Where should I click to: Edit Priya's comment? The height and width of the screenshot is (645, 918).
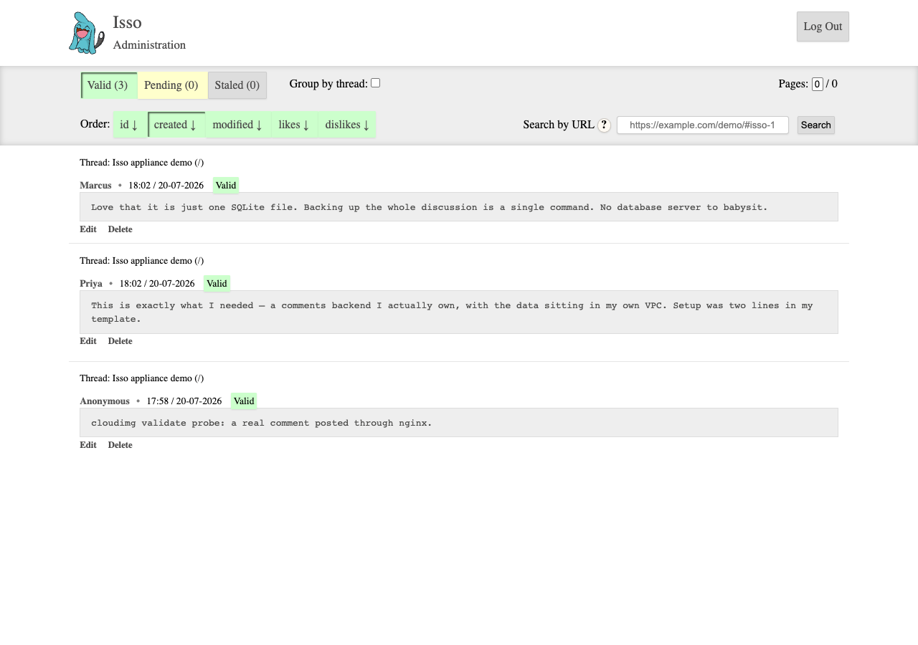88,341
